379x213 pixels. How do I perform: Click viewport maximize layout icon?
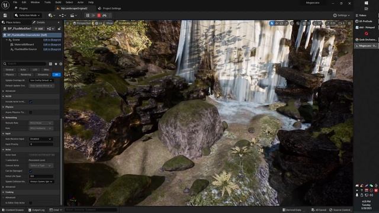[x=349, y=23]
